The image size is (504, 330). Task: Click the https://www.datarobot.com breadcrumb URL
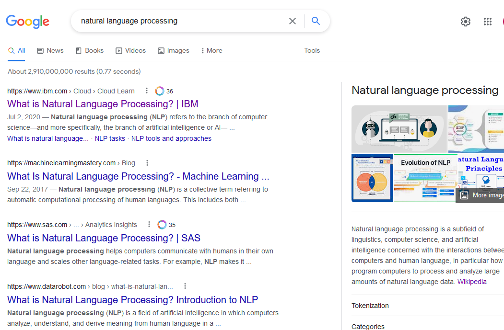[47, 286]
